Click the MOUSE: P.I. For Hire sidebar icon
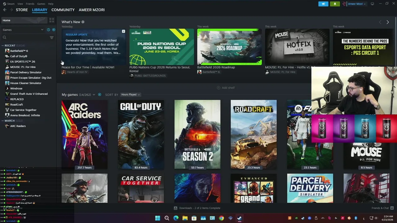Viewport: 397px width, 223px height. (x=7, y=67)
